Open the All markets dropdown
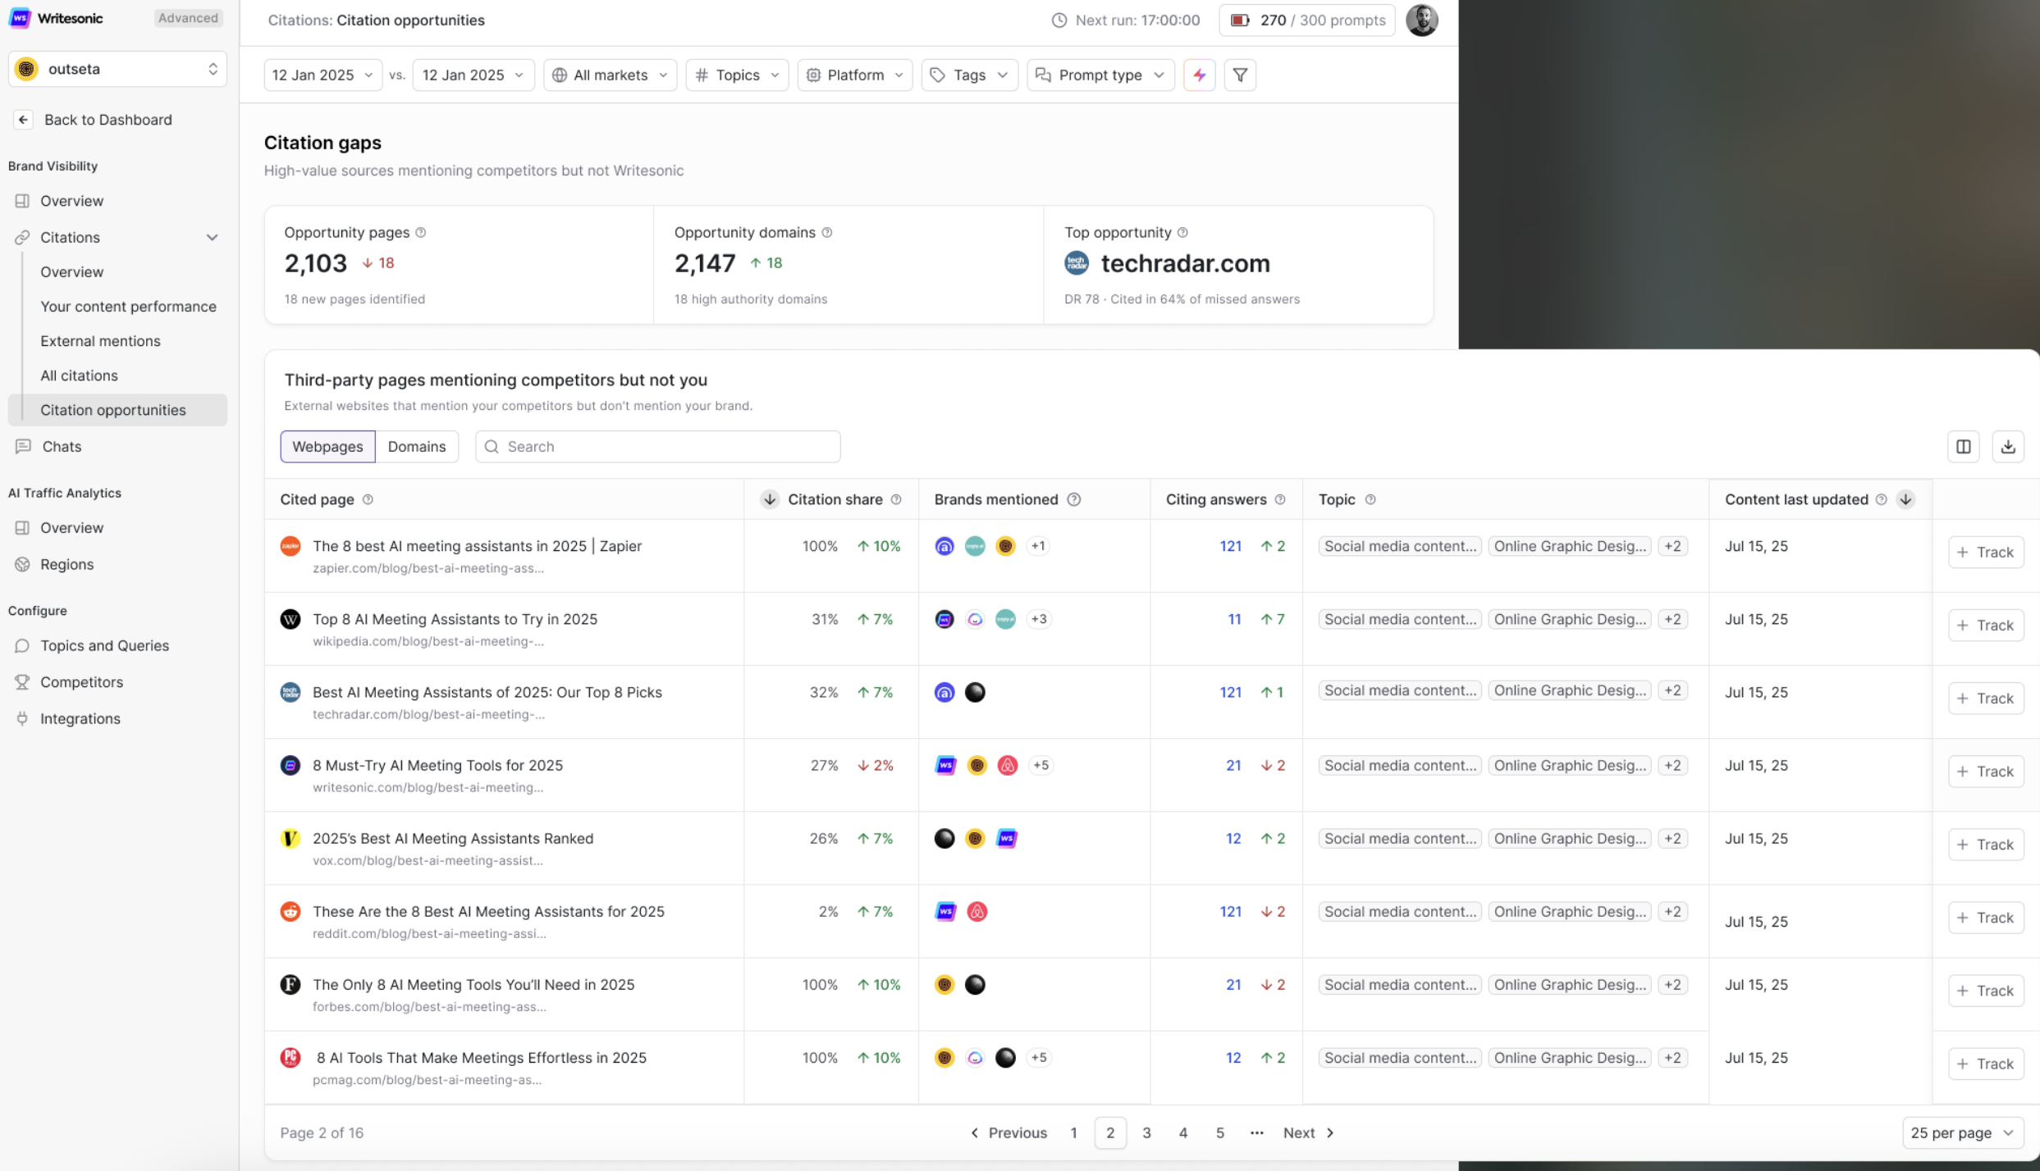 tap(610, 75)
